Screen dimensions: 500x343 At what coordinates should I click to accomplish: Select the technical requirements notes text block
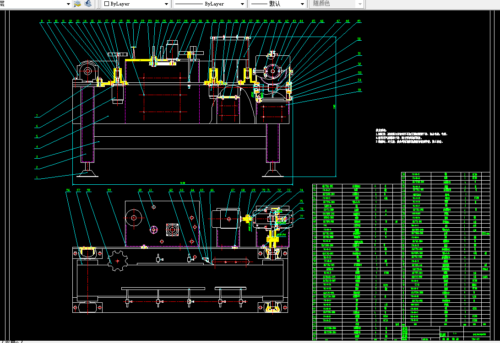coord(411,136)
